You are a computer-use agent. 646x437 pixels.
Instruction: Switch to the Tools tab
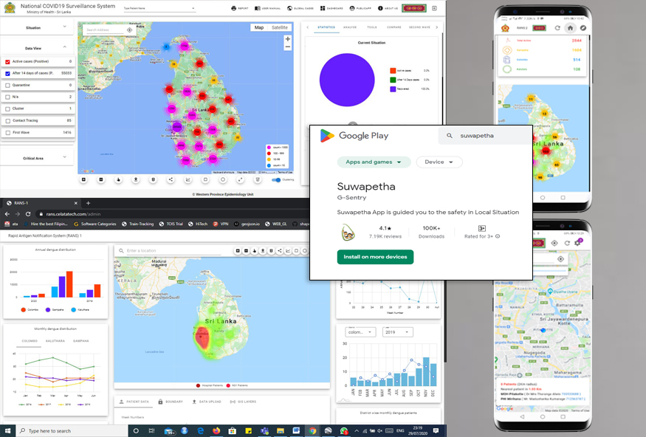coord(372,27)
